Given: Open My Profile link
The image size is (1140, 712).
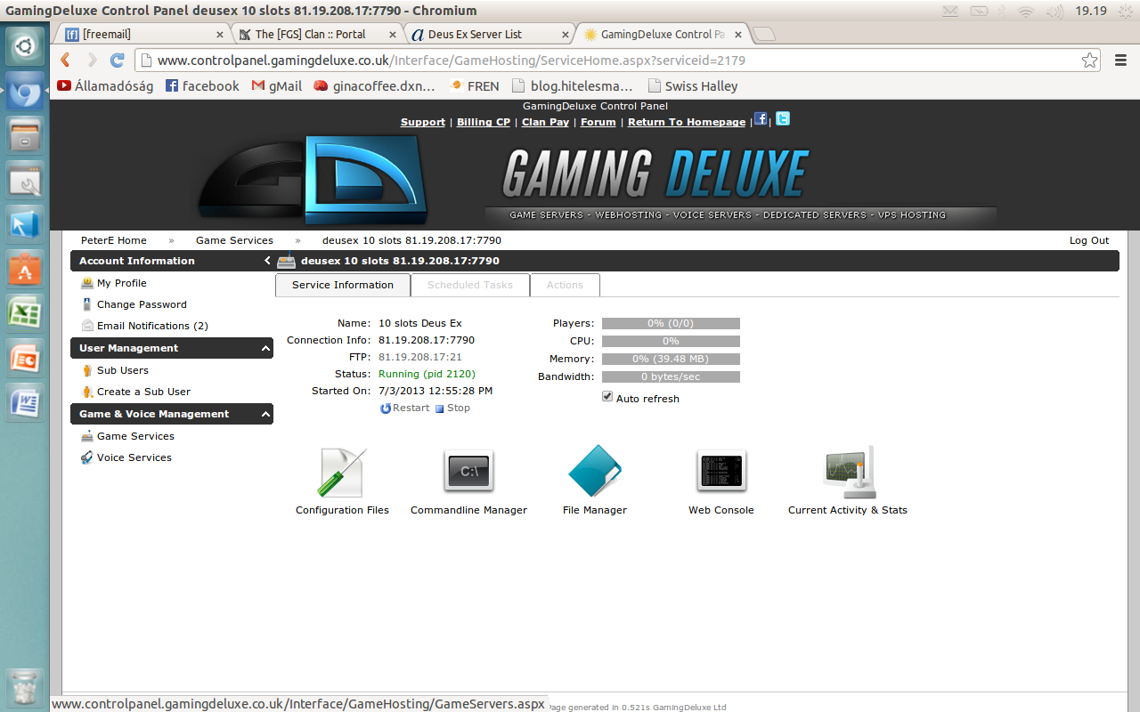Looking at the screenshot, I should 121,283.
